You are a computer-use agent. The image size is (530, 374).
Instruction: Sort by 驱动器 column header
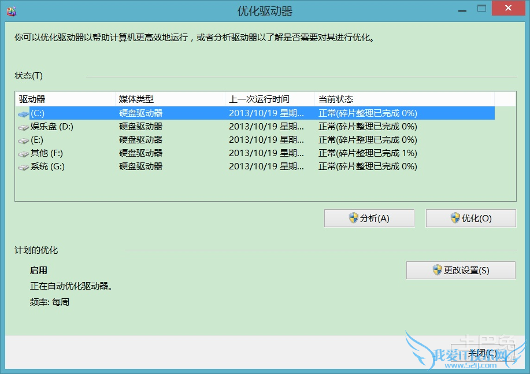pos(65,99)
